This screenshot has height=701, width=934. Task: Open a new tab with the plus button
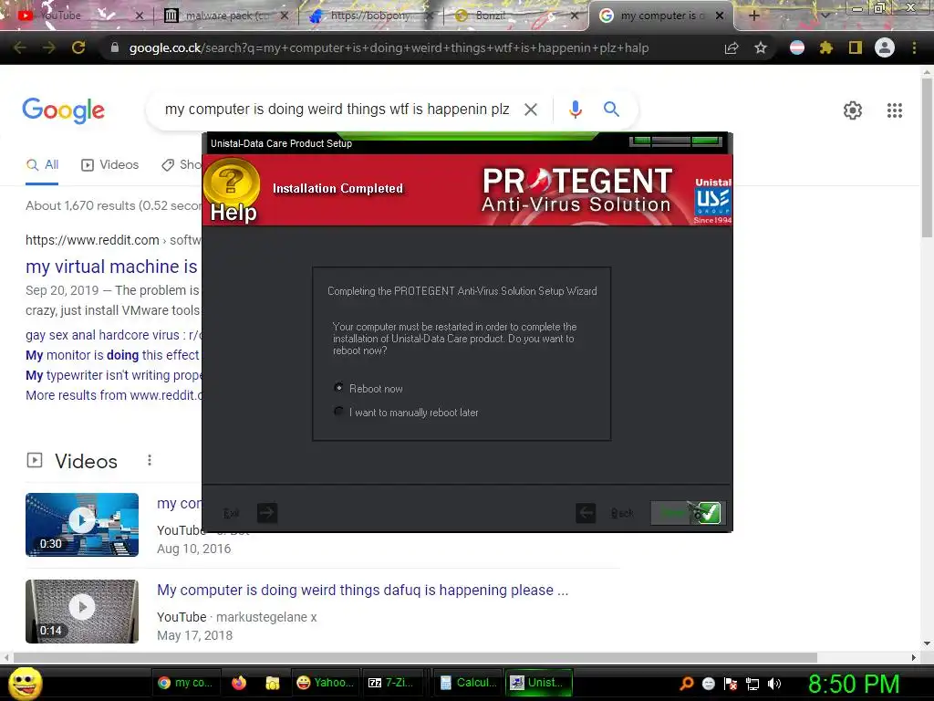click(753, 16)
